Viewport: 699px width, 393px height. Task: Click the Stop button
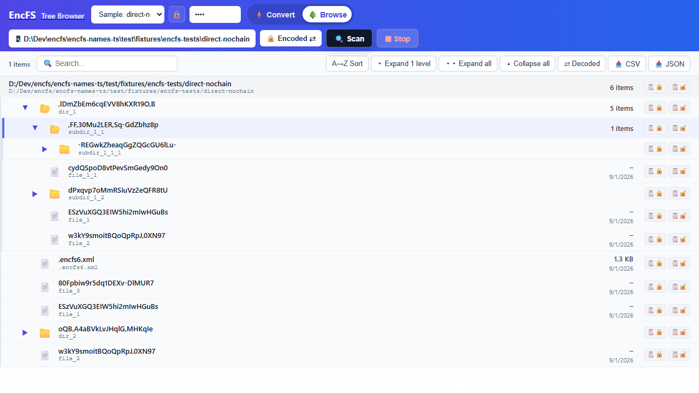398,39
